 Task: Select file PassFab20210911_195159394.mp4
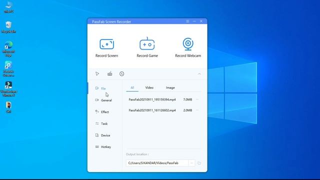coord(152,99)
